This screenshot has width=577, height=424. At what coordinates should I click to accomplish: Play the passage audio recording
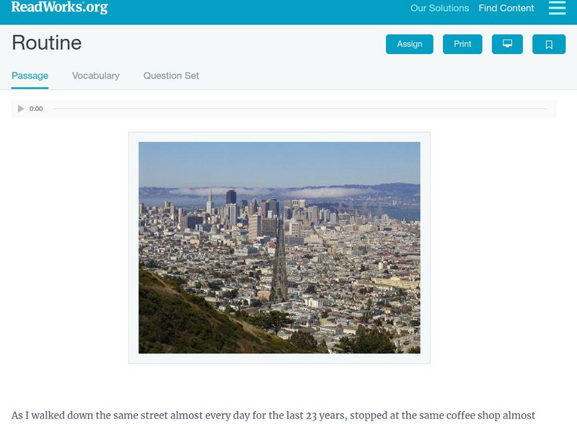click(21, 109)
